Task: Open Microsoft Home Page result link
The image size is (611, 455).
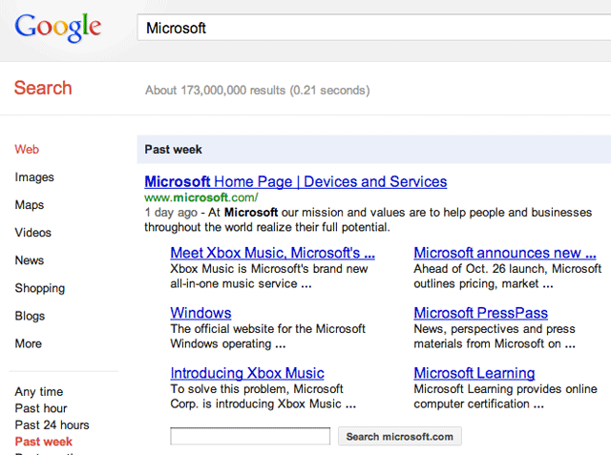Action: [x=295, y=182]
